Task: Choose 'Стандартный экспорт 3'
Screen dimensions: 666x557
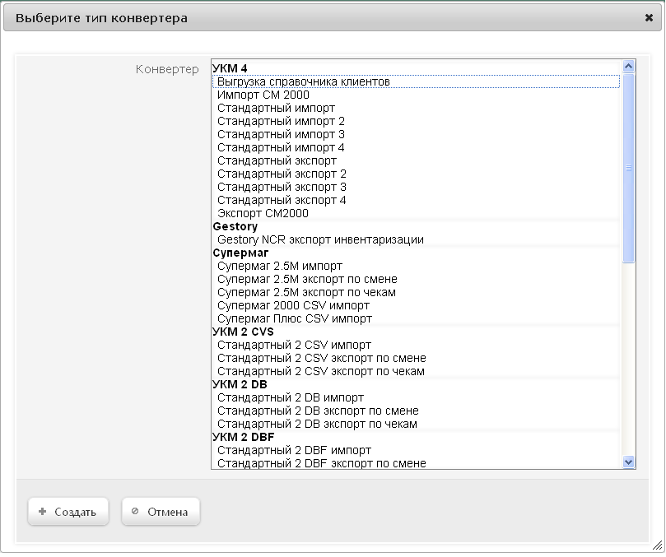Action: 416,187
